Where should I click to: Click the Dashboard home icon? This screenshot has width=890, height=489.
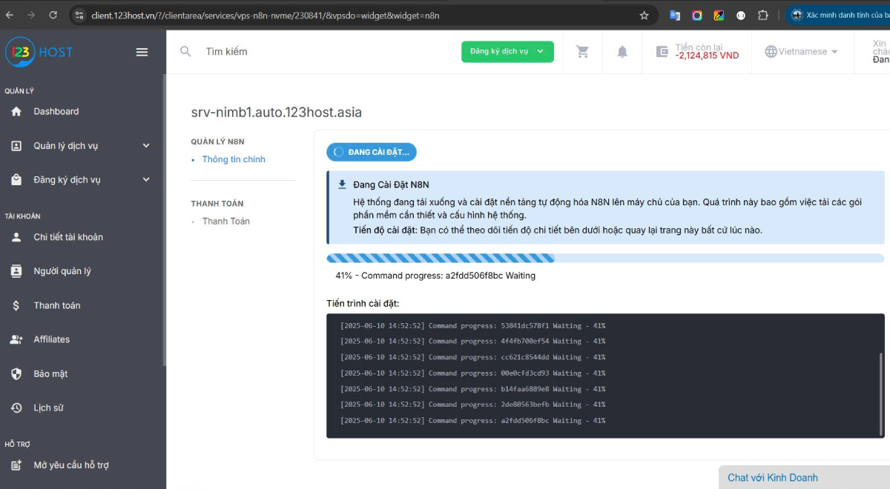[16, 111]
